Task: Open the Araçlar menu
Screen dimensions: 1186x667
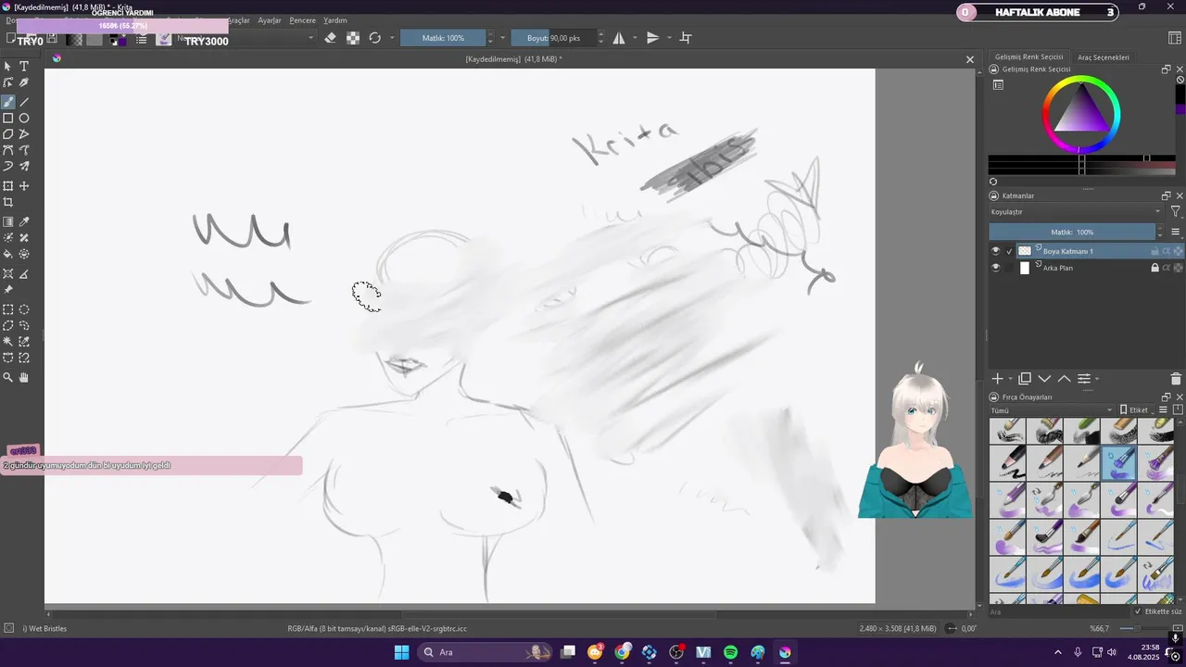Action: [x=239, y=20]
